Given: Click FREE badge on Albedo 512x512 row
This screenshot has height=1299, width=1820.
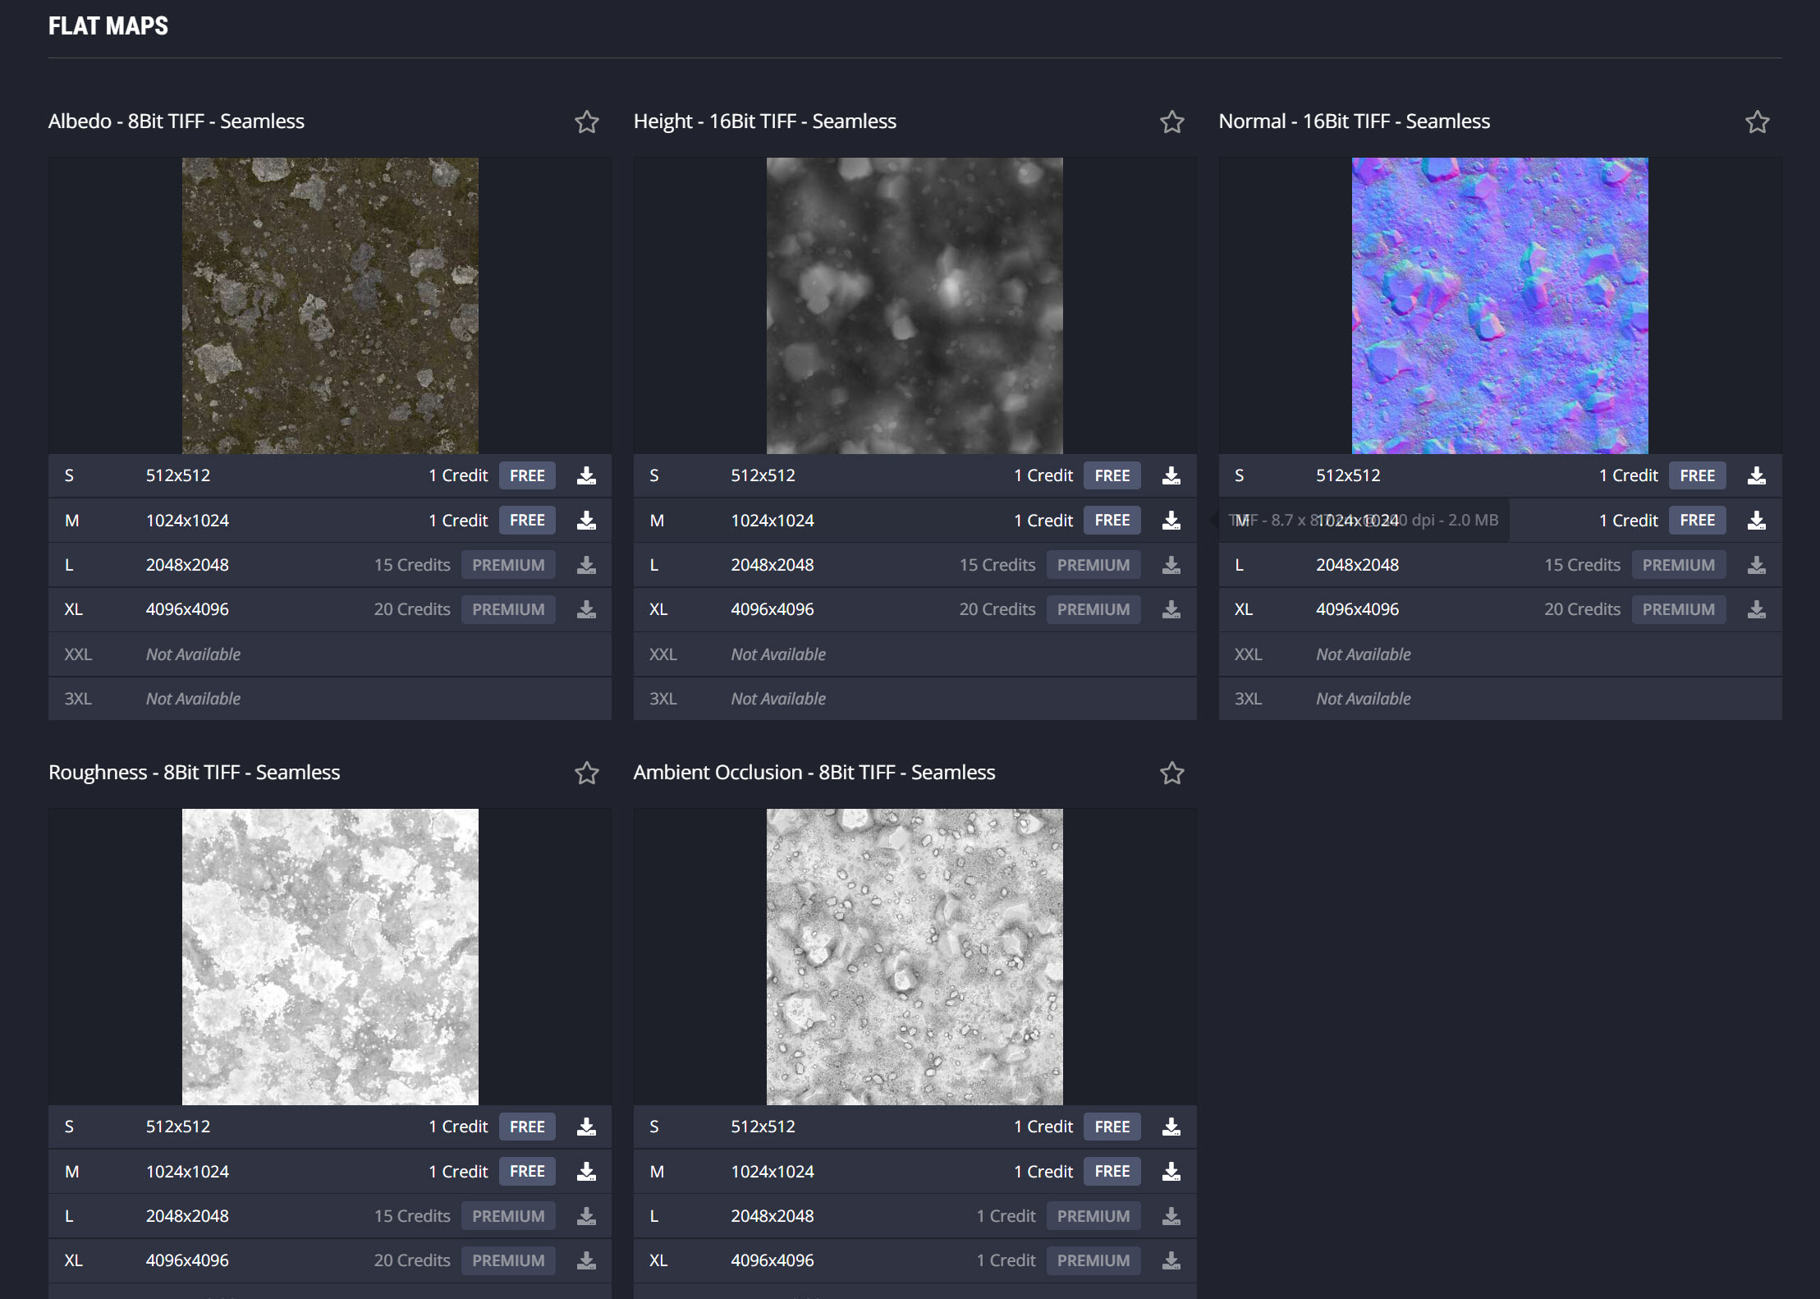Looking at the screenshot, I should tap(527, 476).
